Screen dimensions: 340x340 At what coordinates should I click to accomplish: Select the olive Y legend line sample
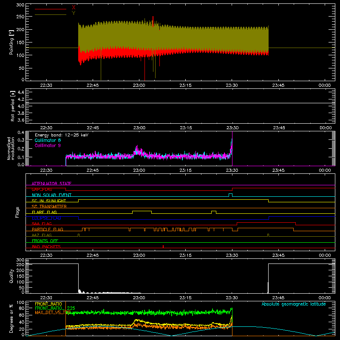point(51,15)
